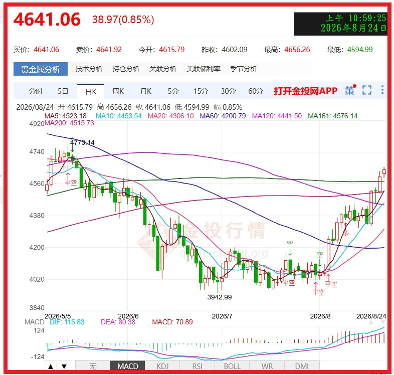Open the 策 strategy icon with red dot

coord(350,90)
